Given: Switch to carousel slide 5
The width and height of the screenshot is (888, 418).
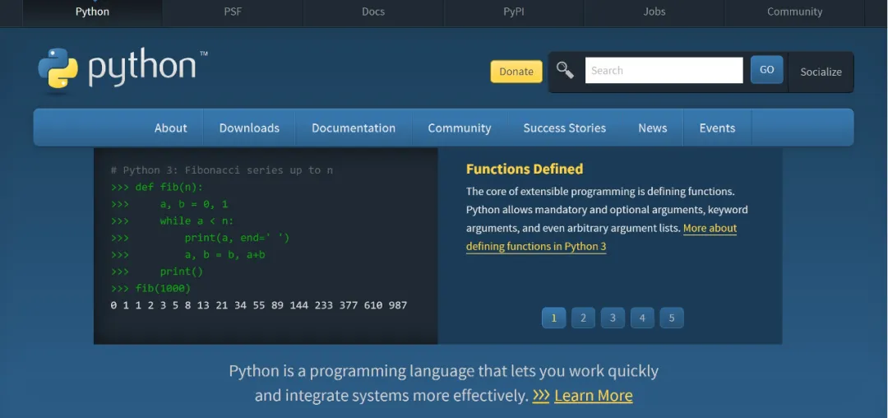Looking at the screenshot, I should click(672, 318).
